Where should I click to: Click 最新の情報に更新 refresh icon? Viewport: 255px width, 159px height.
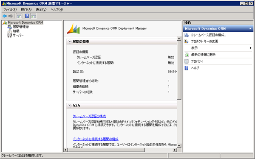187,55
